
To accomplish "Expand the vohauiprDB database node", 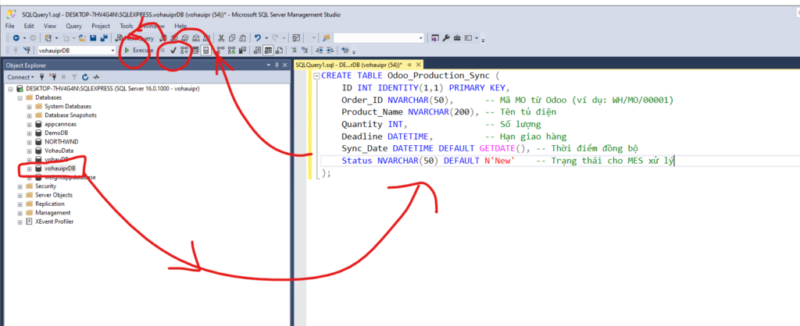I will [30, 168].
